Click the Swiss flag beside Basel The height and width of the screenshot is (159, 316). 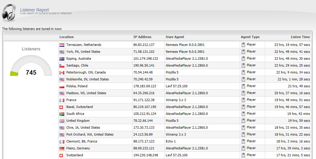[61, 107]
